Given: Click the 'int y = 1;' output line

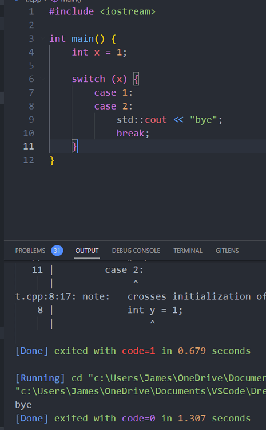Looking at the screenshot, I should pos(155,310).
